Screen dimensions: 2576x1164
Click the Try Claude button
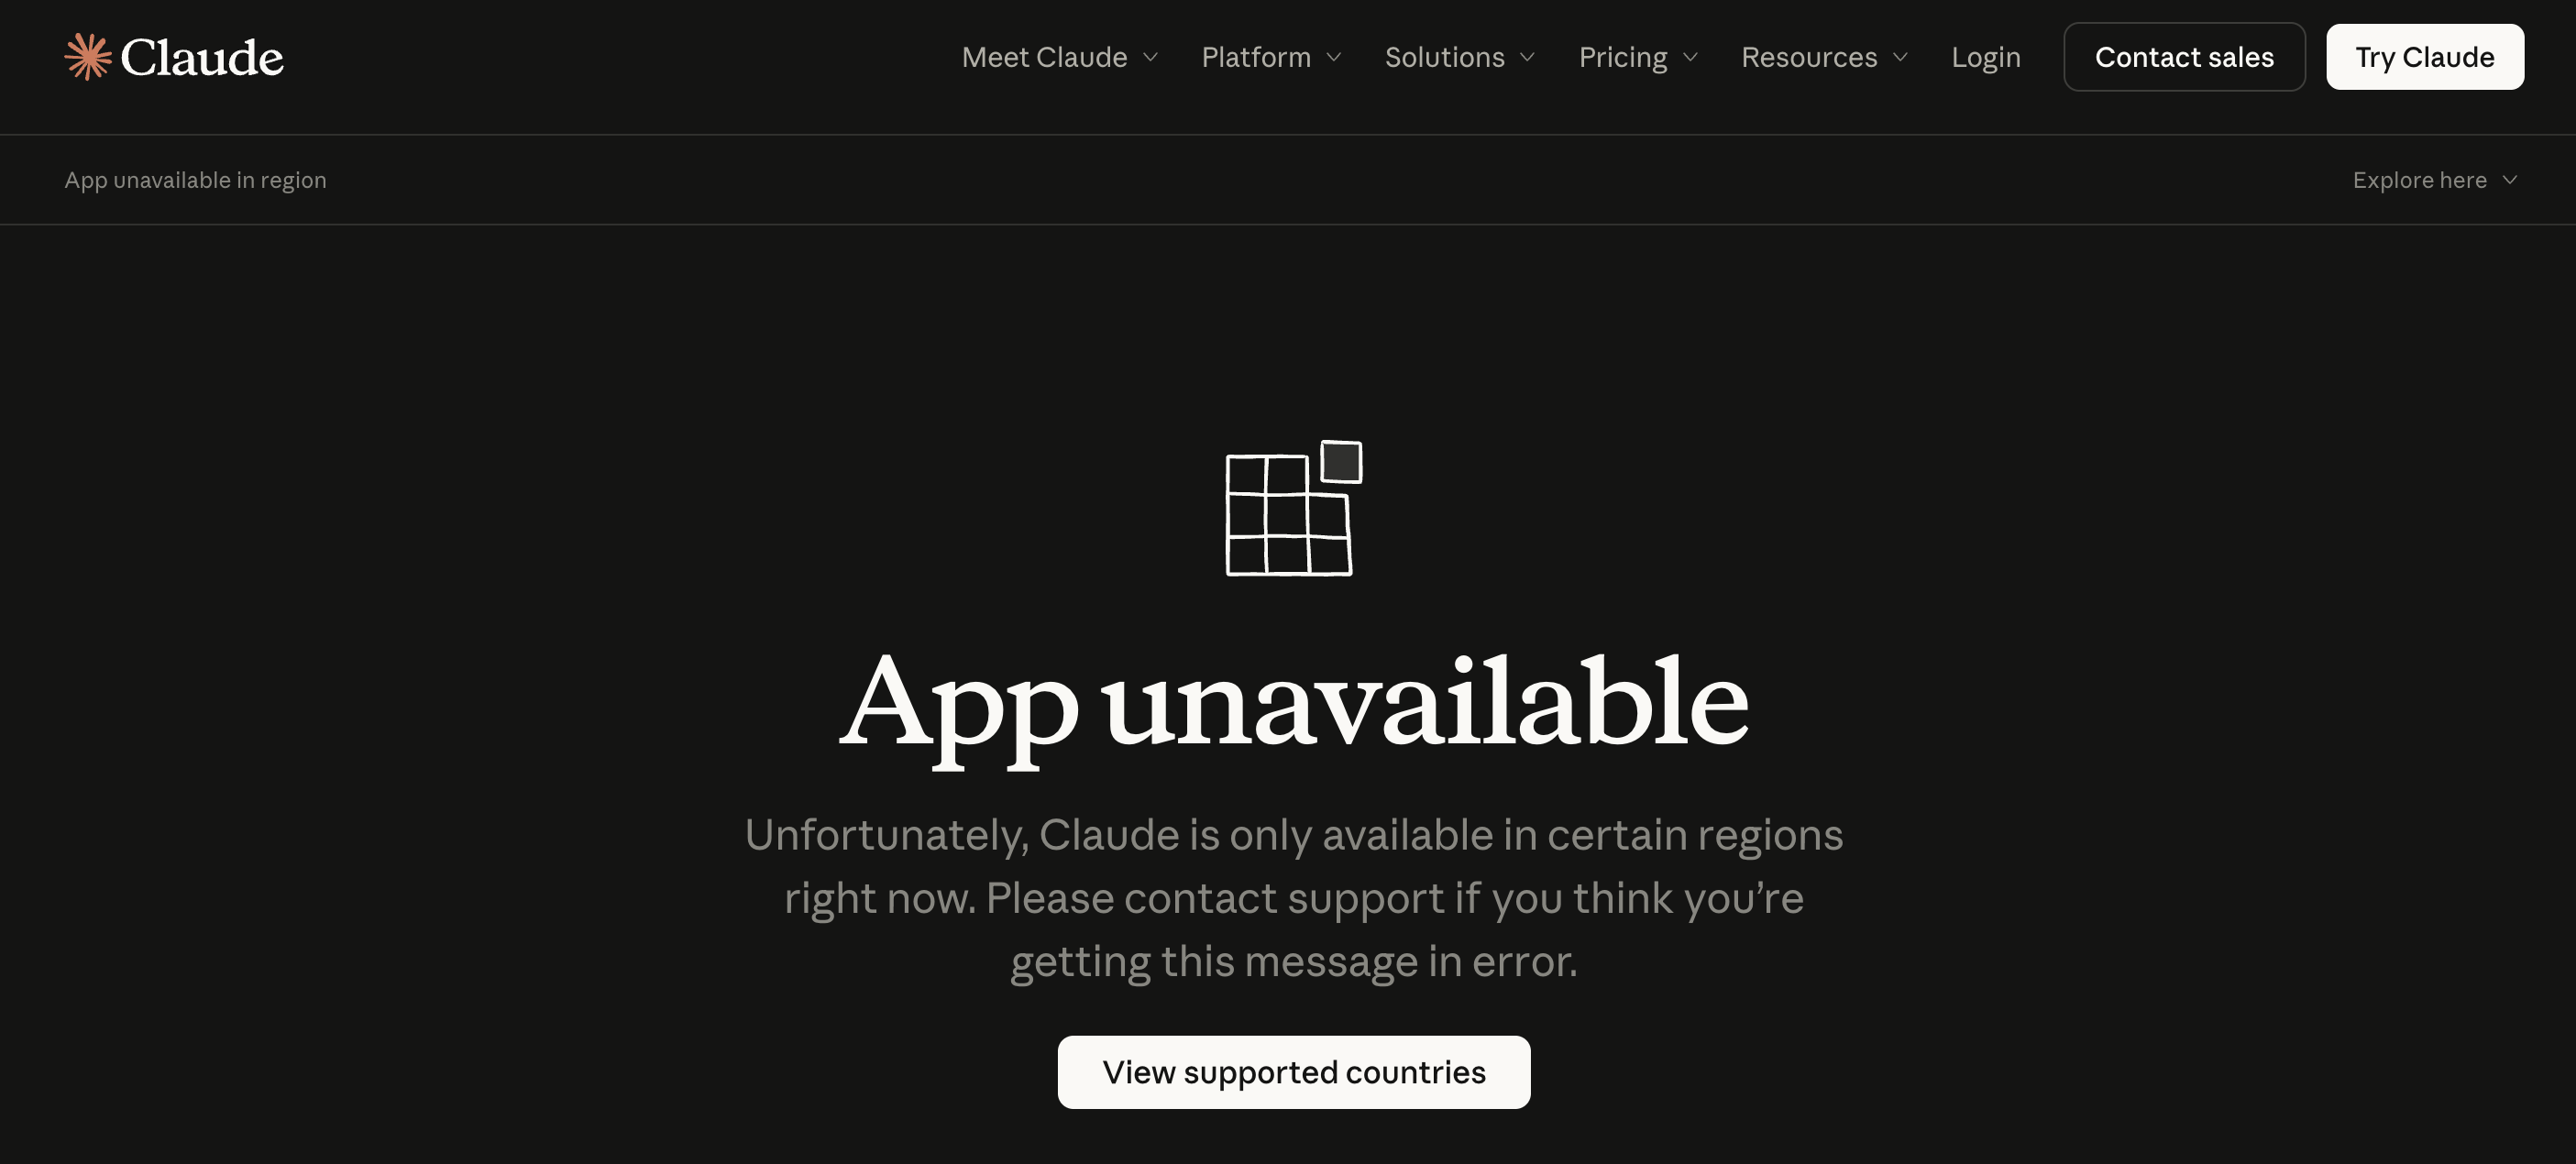(x=2424, y=57)
